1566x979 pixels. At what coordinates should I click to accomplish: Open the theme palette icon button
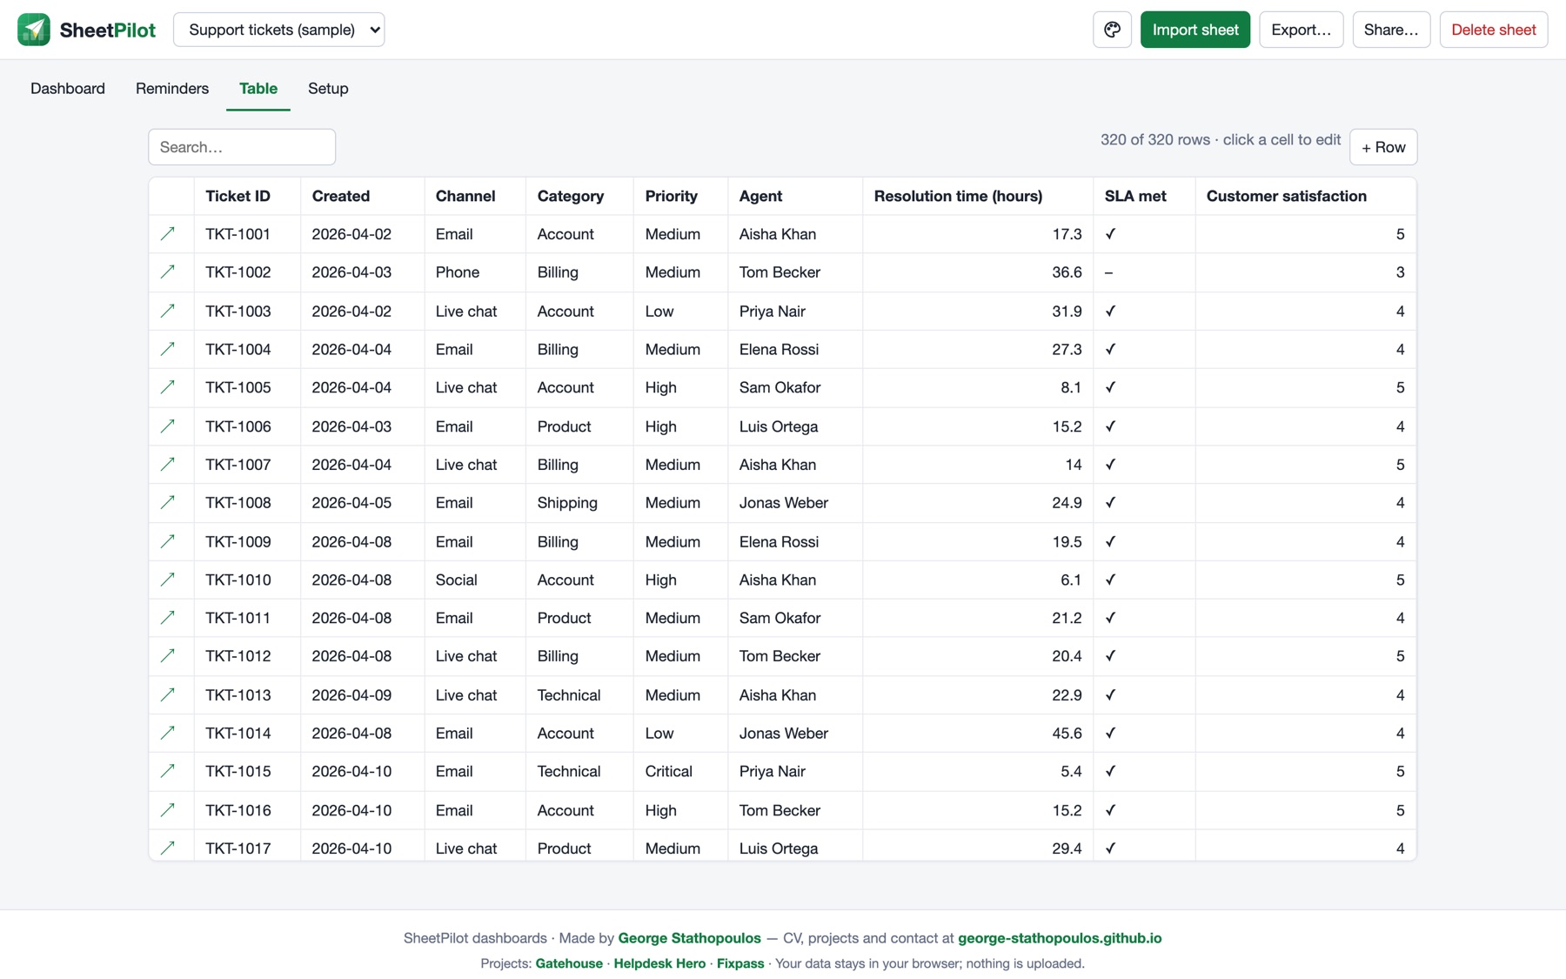[1112, 30]
